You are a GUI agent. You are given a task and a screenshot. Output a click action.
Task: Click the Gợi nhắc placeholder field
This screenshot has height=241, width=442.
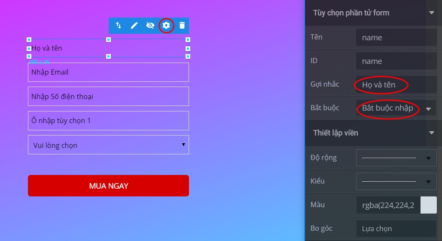click(x=396, y=85)
